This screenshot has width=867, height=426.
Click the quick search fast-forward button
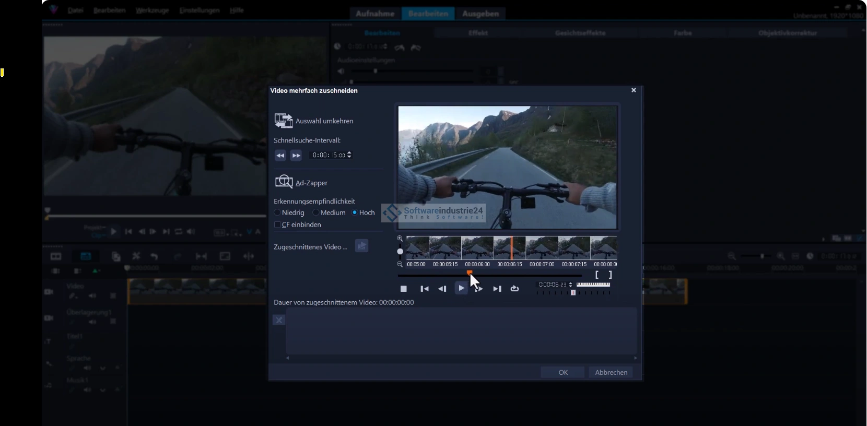click(296, 156)
